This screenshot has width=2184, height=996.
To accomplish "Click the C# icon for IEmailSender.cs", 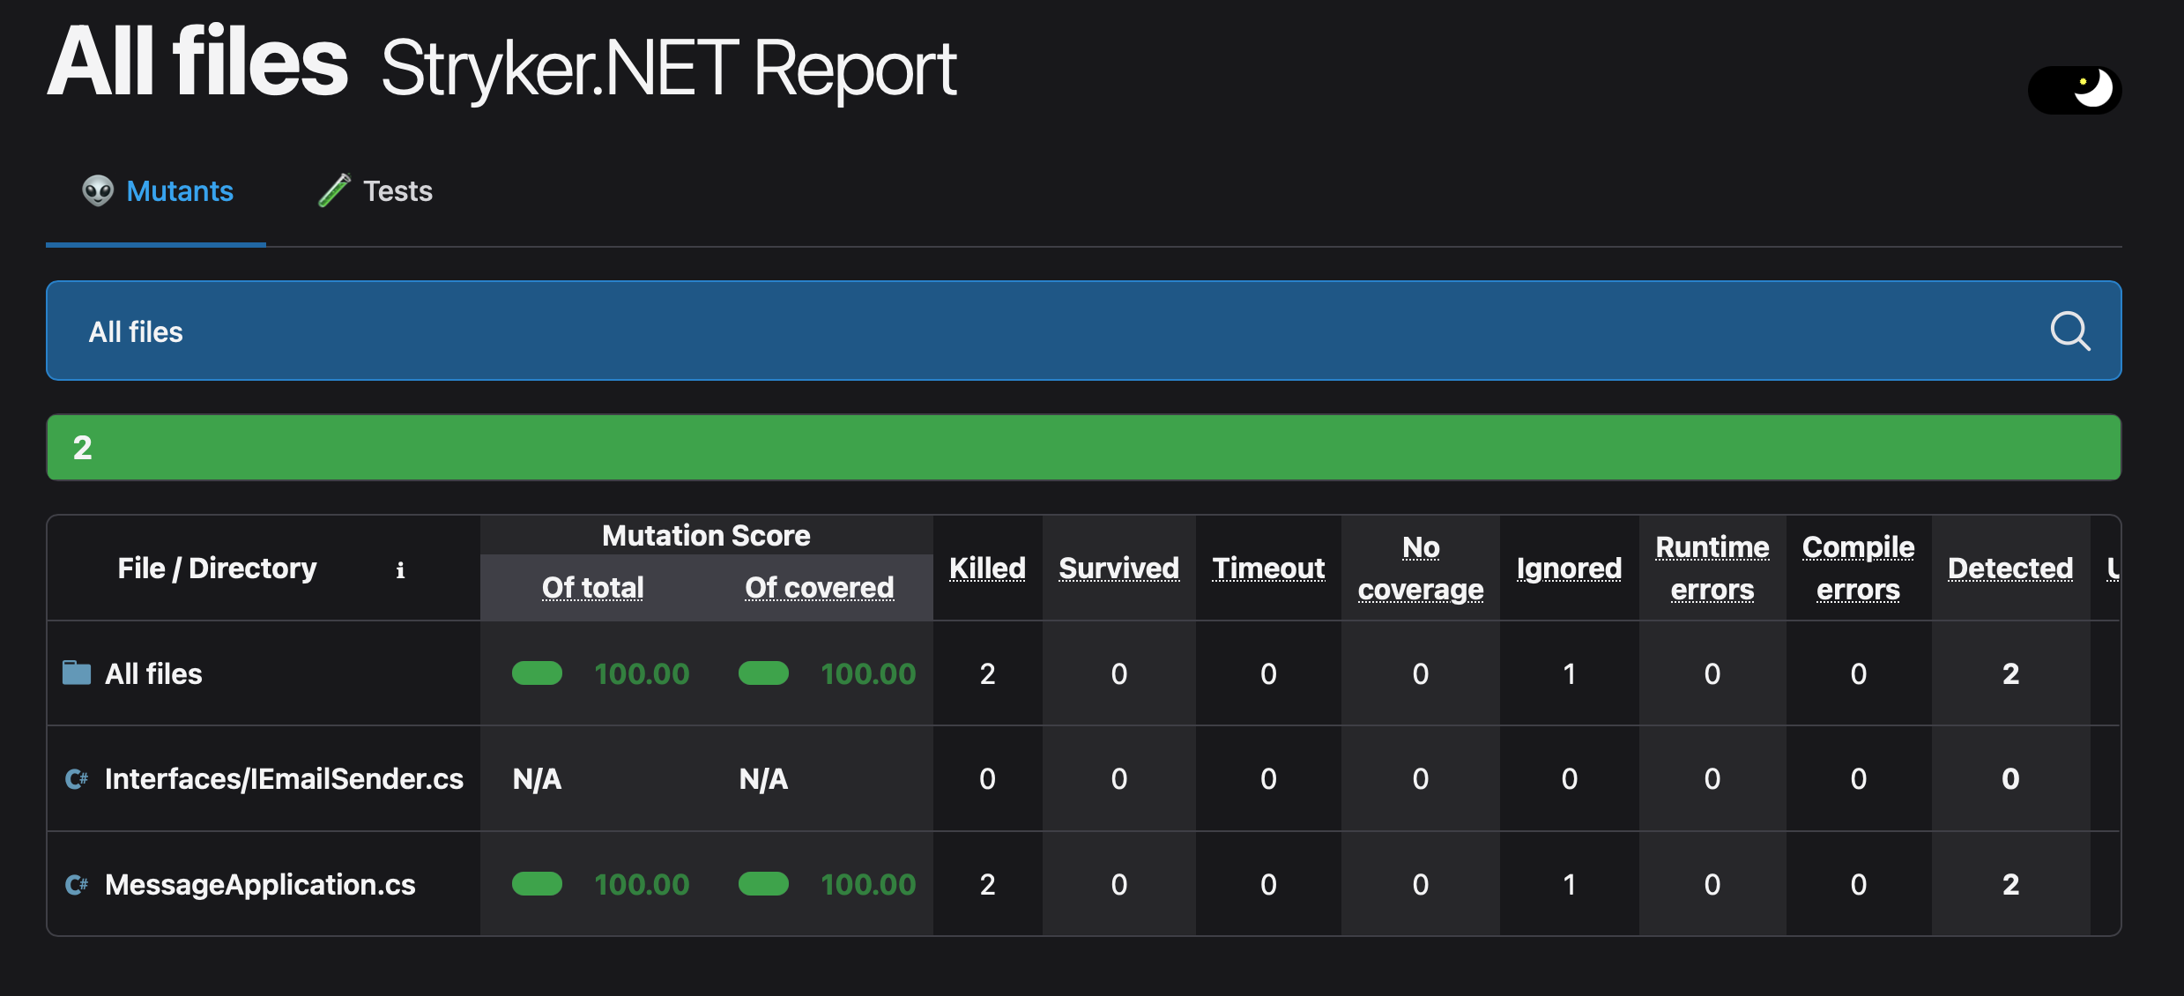I will click(x=77, y=779).
